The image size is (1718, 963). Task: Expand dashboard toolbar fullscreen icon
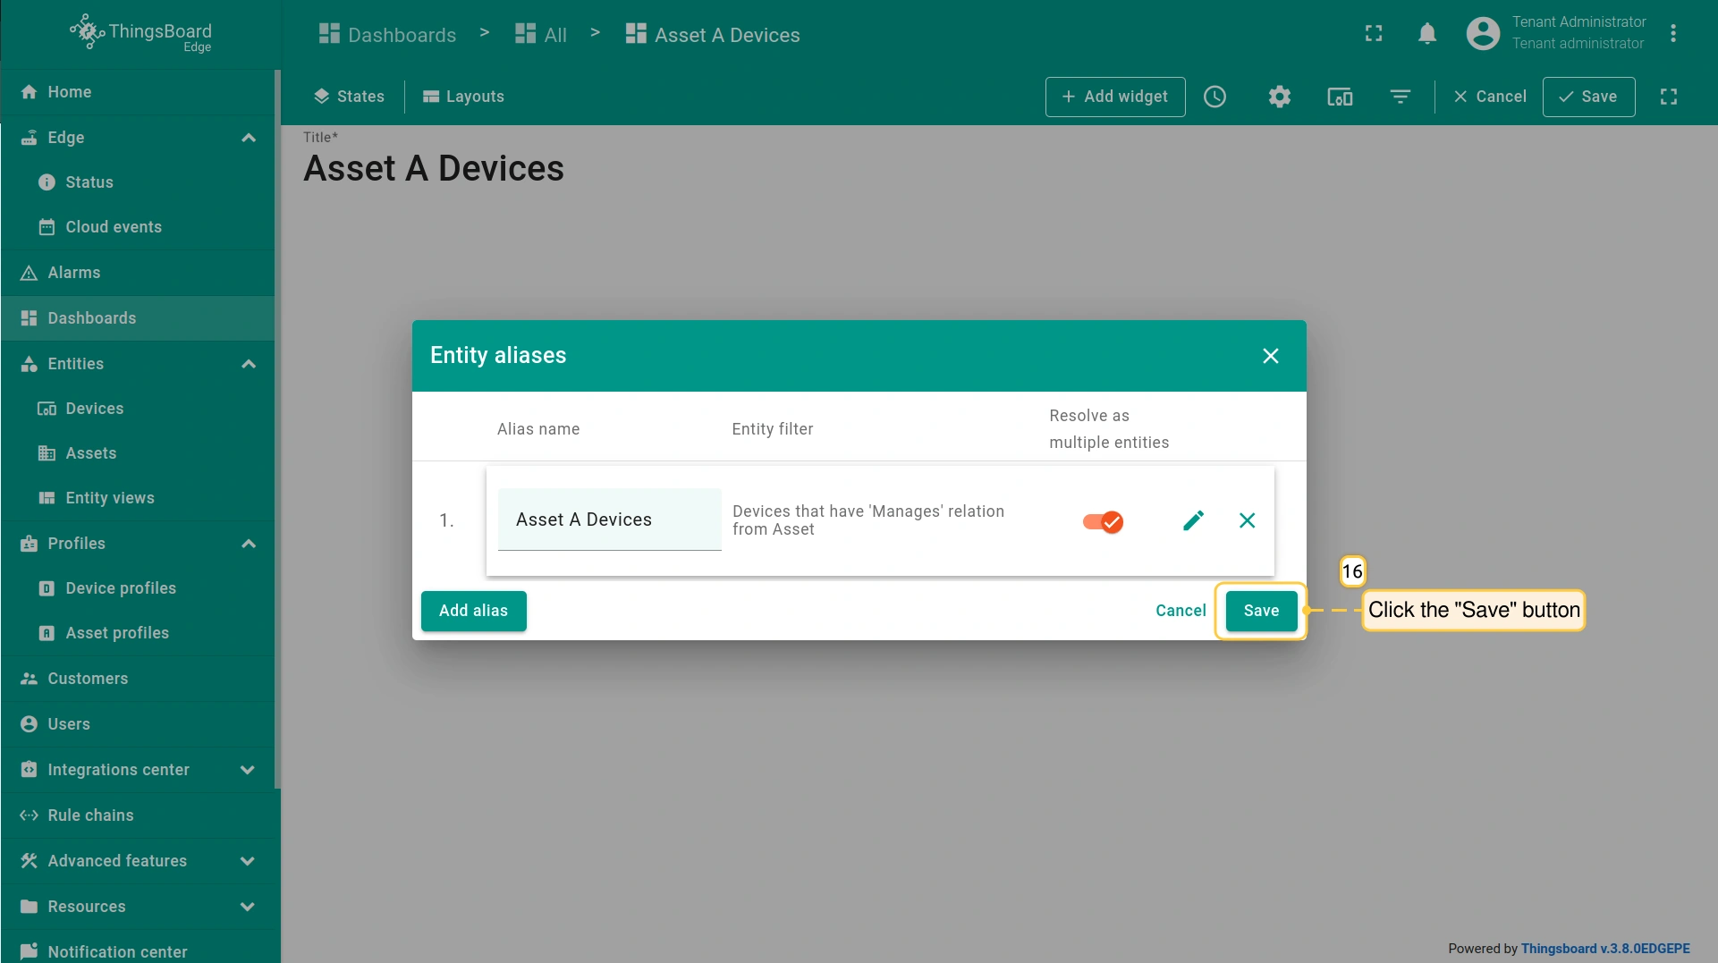[1668, 97]
